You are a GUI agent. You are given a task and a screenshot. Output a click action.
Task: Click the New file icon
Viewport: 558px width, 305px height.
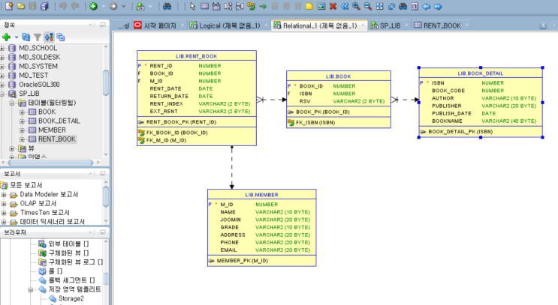(x=9, y=6)
